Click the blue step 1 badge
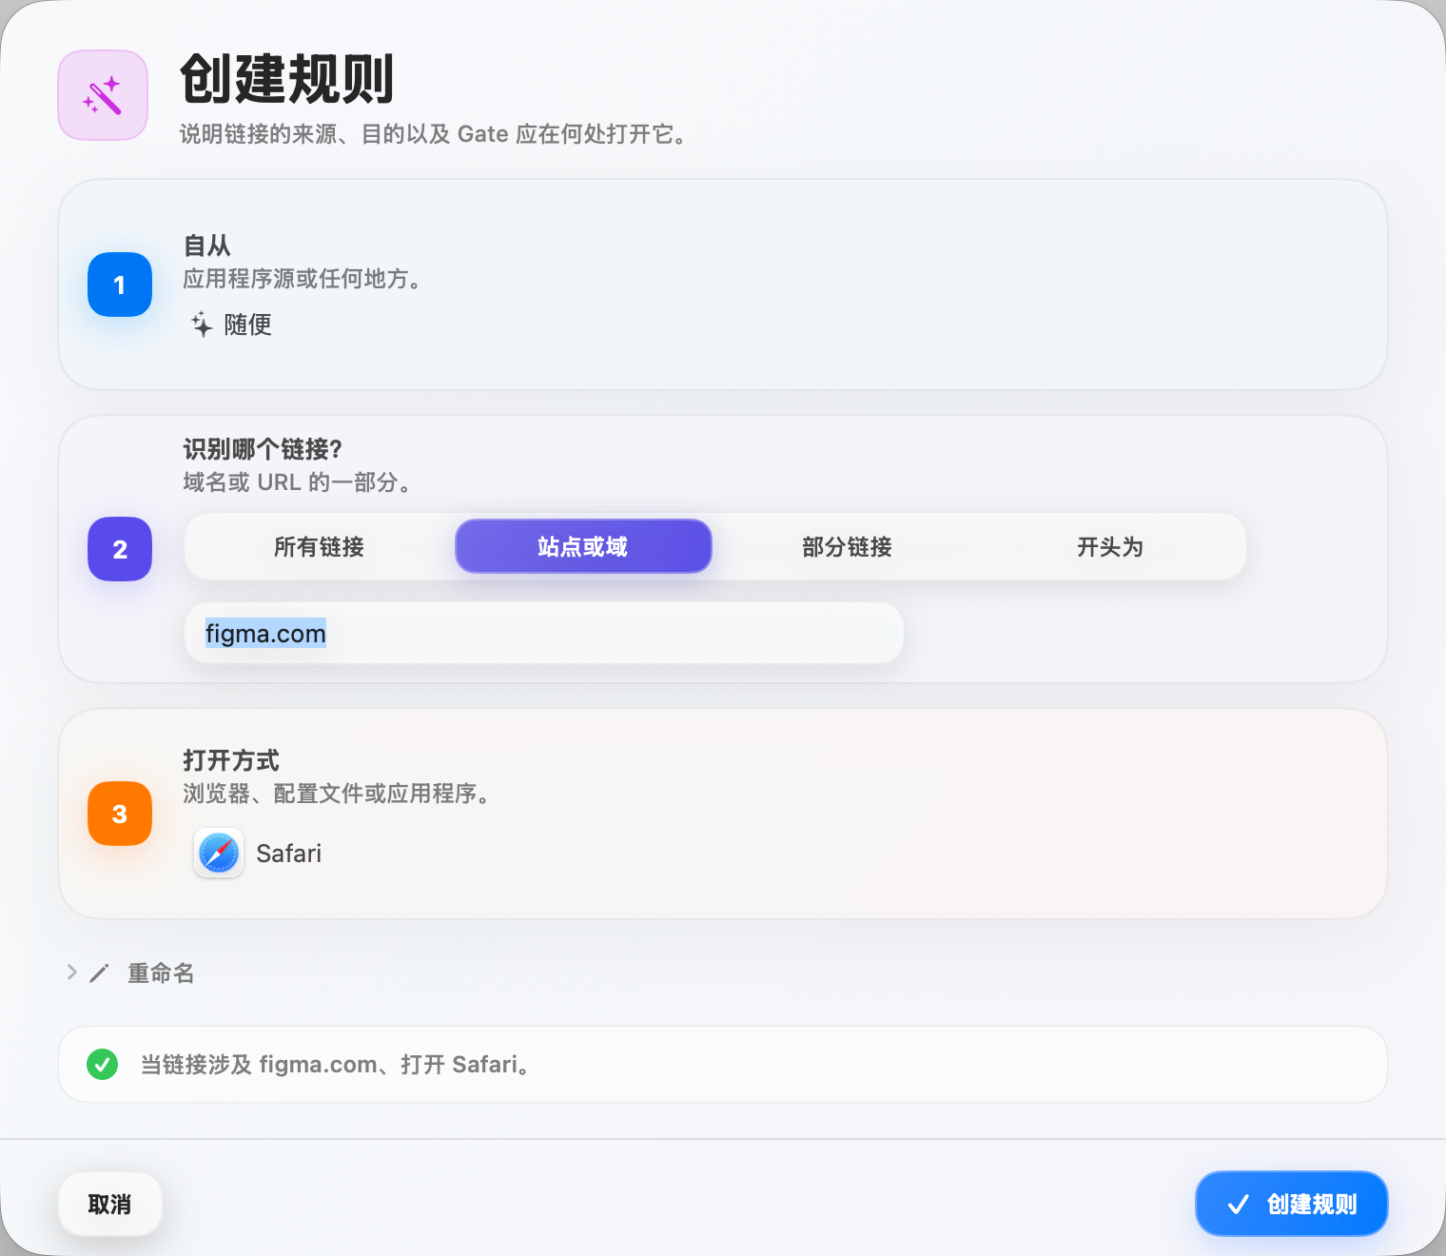Image resolution: width=1446 pixels, height=1256 pixels. click(120, 285)
